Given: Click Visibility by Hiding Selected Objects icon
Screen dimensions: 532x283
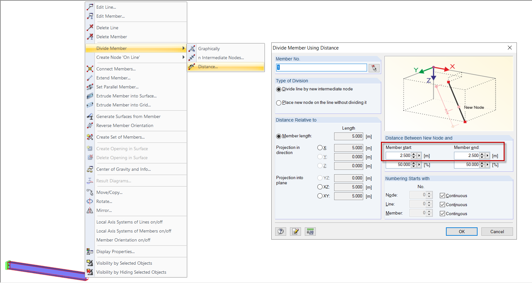Looking at the screenshot, I should click(90, 272).
